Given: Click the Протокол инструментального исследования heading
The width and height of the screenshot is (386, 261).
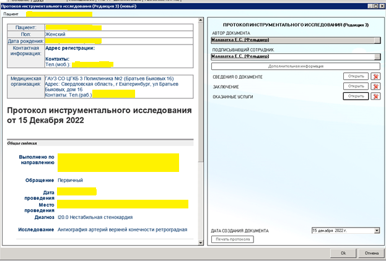Looking at the screenshot, I should point(99,115).
